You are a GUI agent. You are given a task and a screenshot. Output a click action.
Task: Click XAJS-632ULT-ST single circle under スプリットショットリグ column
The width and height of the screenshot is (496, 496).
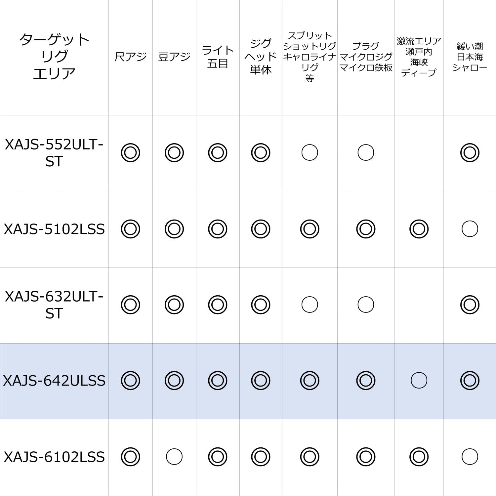point(310,305)
